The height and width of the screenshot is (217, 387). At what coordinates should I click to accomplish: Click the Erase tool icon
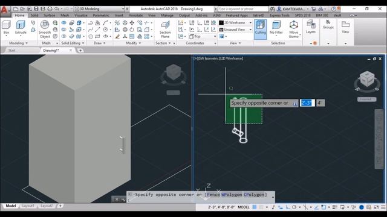coord(117,36)
